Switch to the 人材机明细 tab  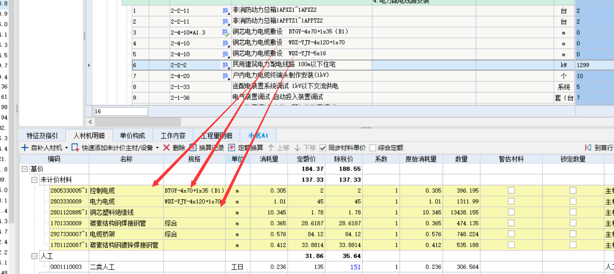click(x=89, y=136)
